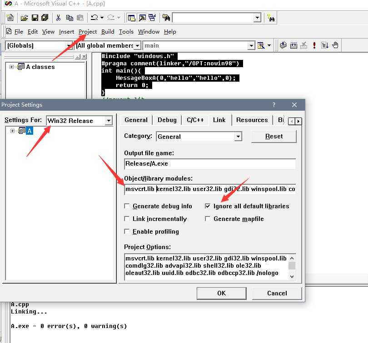Viewport: 368px width, 343px height.
Task: Open the Window menu
Action: [149, 32]
